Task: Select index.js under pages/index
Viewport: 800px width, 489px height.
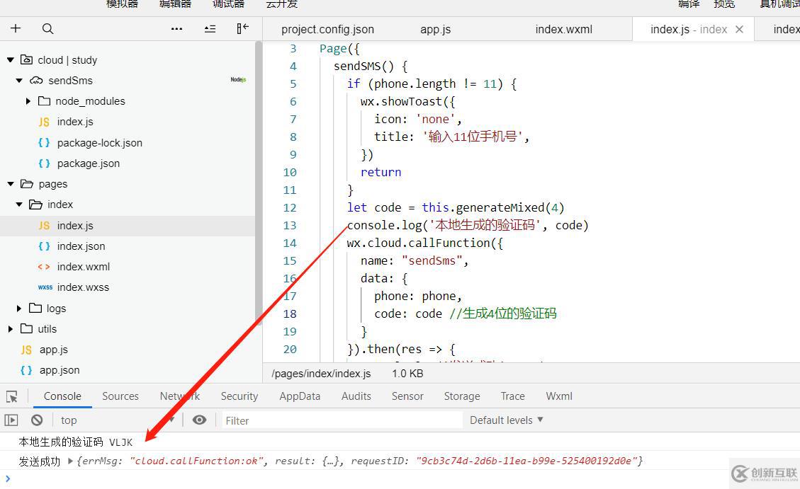Action: (x=75, y=226)
